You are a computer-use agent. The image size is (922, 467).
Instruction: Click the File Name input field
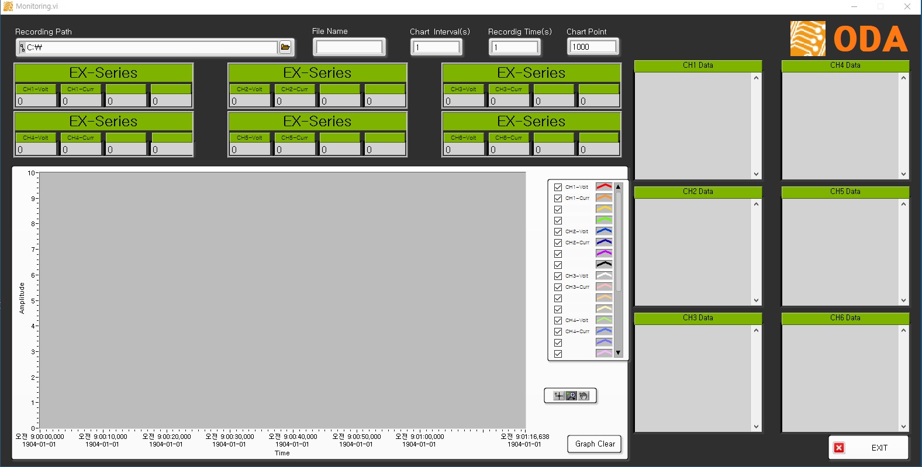pos(349,47)
